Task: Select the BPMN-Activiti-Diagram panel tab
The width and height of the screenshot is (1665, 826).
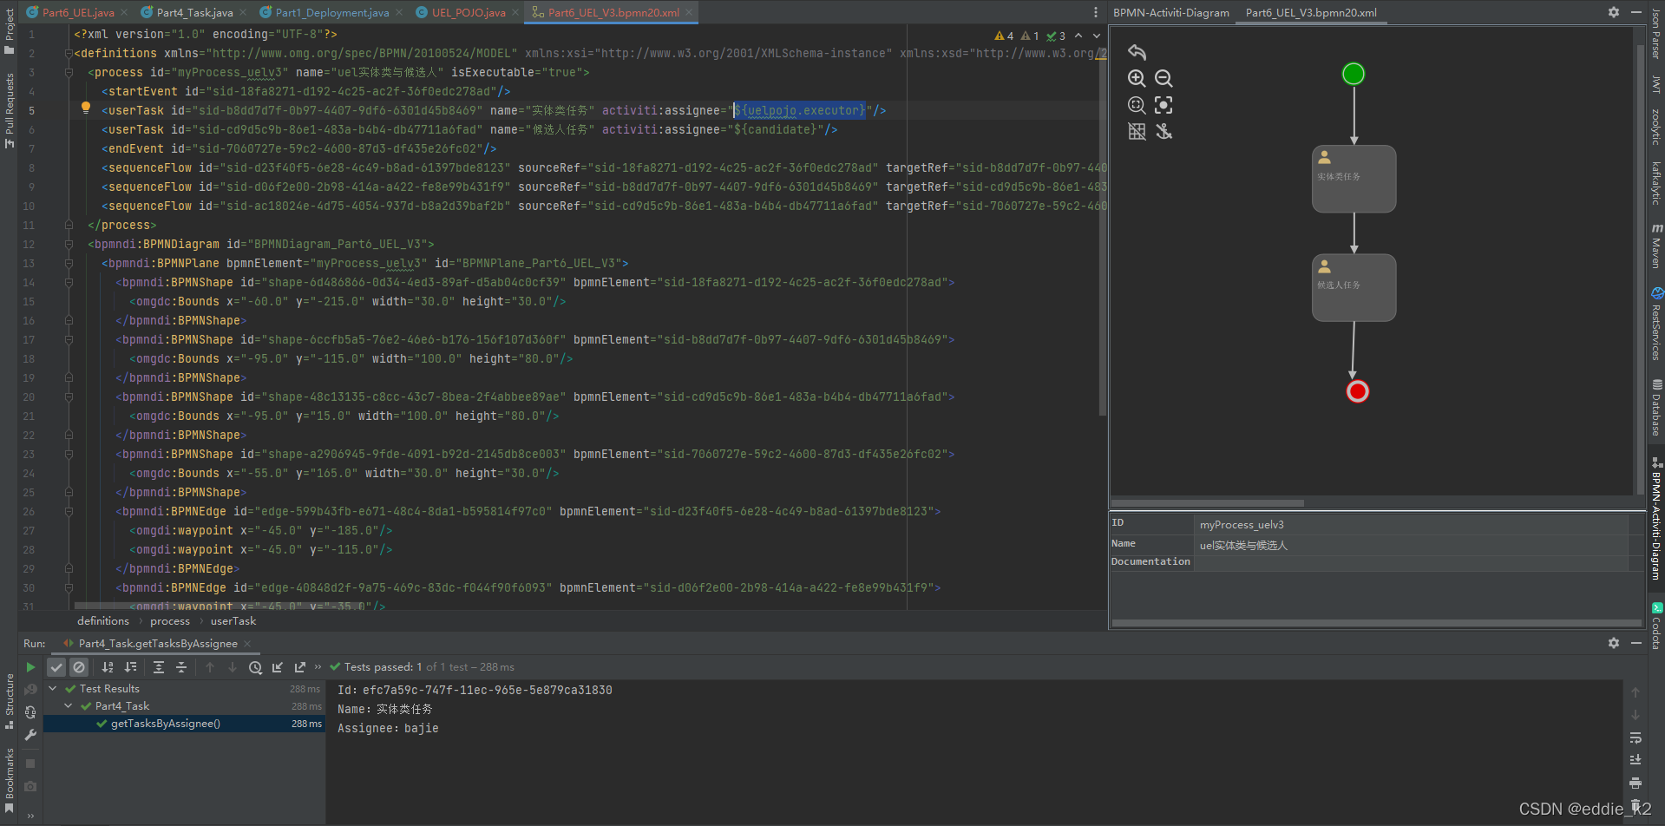Action: (x=1170, y=12)
